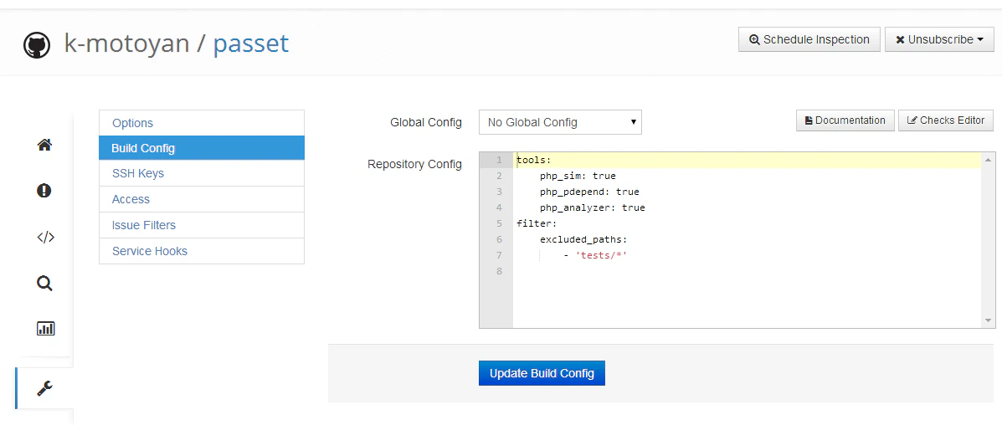Open the home icon in sidebar
Viewport: 1002px width, 425px height.
point(44,145)
